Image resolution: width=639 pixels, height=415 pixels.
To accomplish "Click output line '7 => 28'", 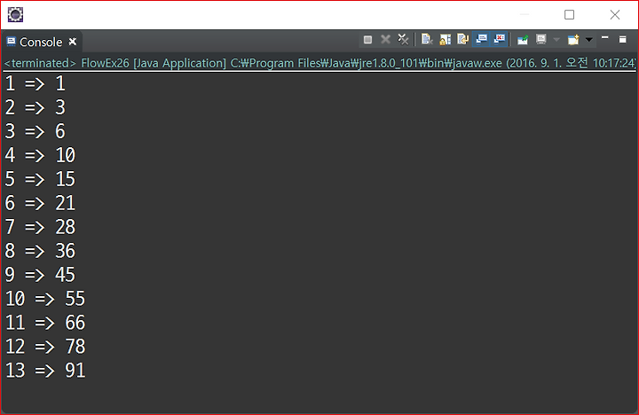I will click(40, 227).
